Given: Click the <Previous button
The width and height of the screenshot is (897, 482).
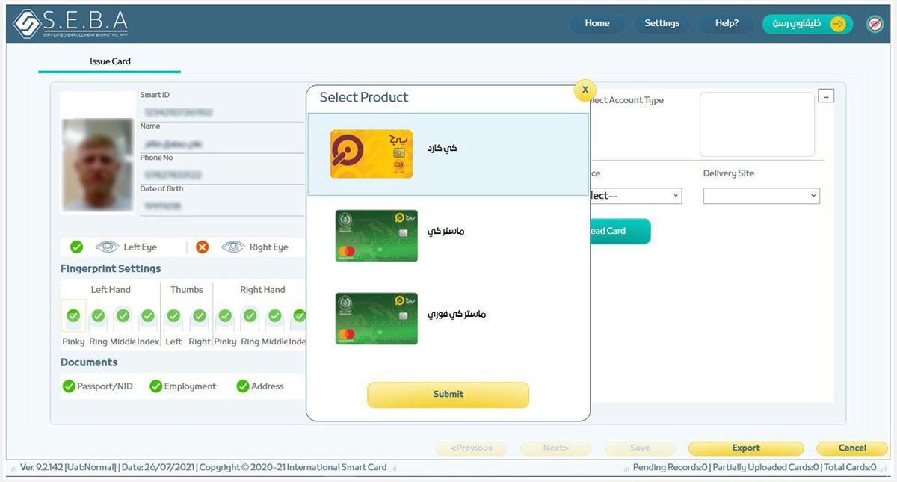Looking at the screenshot, I should click(472, 448).
